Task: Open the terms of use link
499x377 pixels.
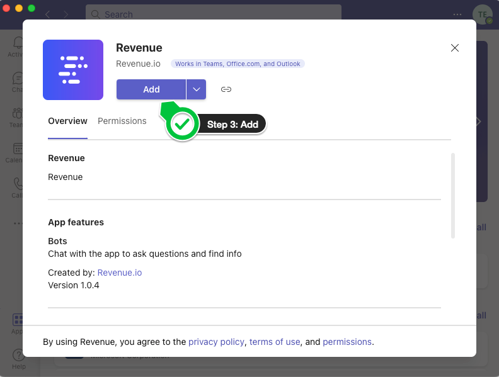Action: tap(275, 342)
